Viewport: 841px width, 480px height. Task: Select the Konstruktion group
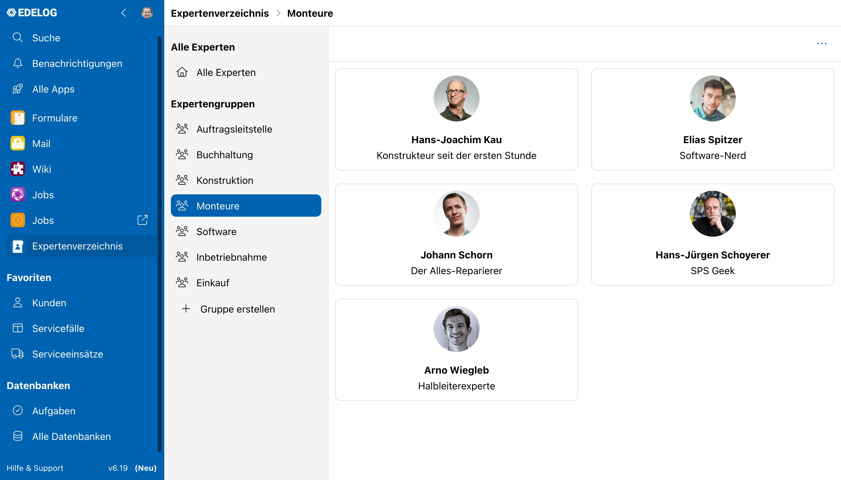pyautogui.click(x=246, y=180)
